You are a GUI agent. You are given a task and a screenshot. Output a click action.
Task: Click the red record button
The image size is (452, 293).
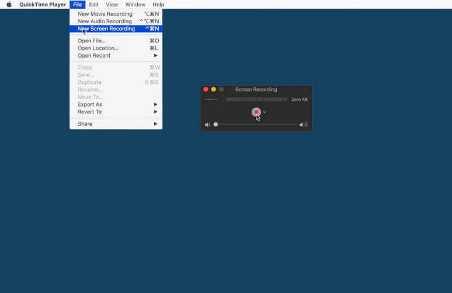256,112
